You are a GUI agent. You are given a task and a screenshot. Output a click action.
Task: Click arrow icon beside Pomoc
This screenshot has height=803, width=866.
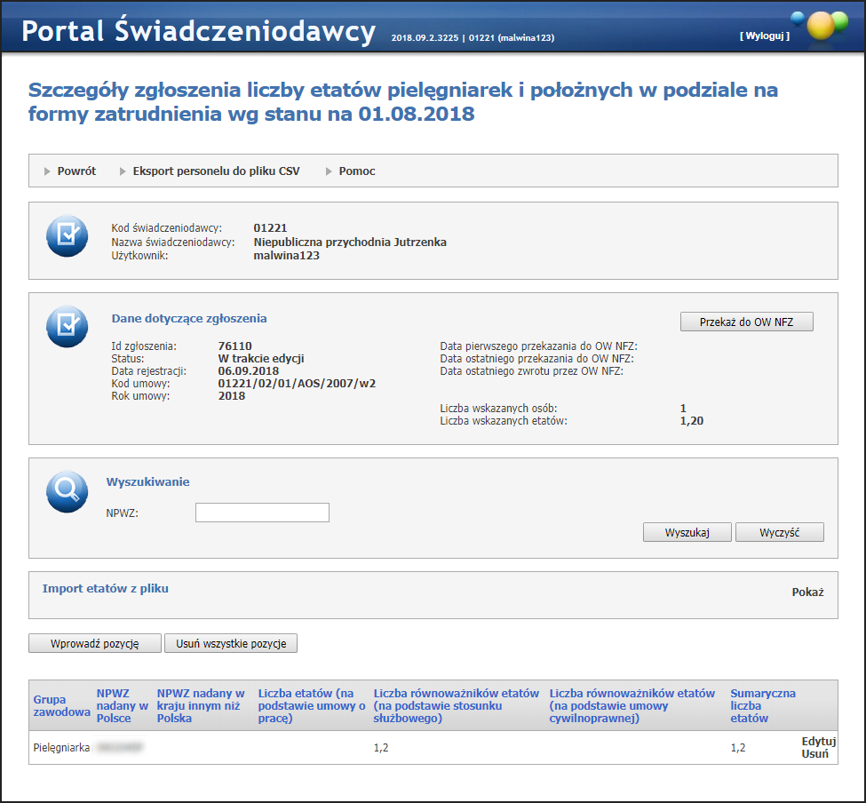[x=329, y=171]
